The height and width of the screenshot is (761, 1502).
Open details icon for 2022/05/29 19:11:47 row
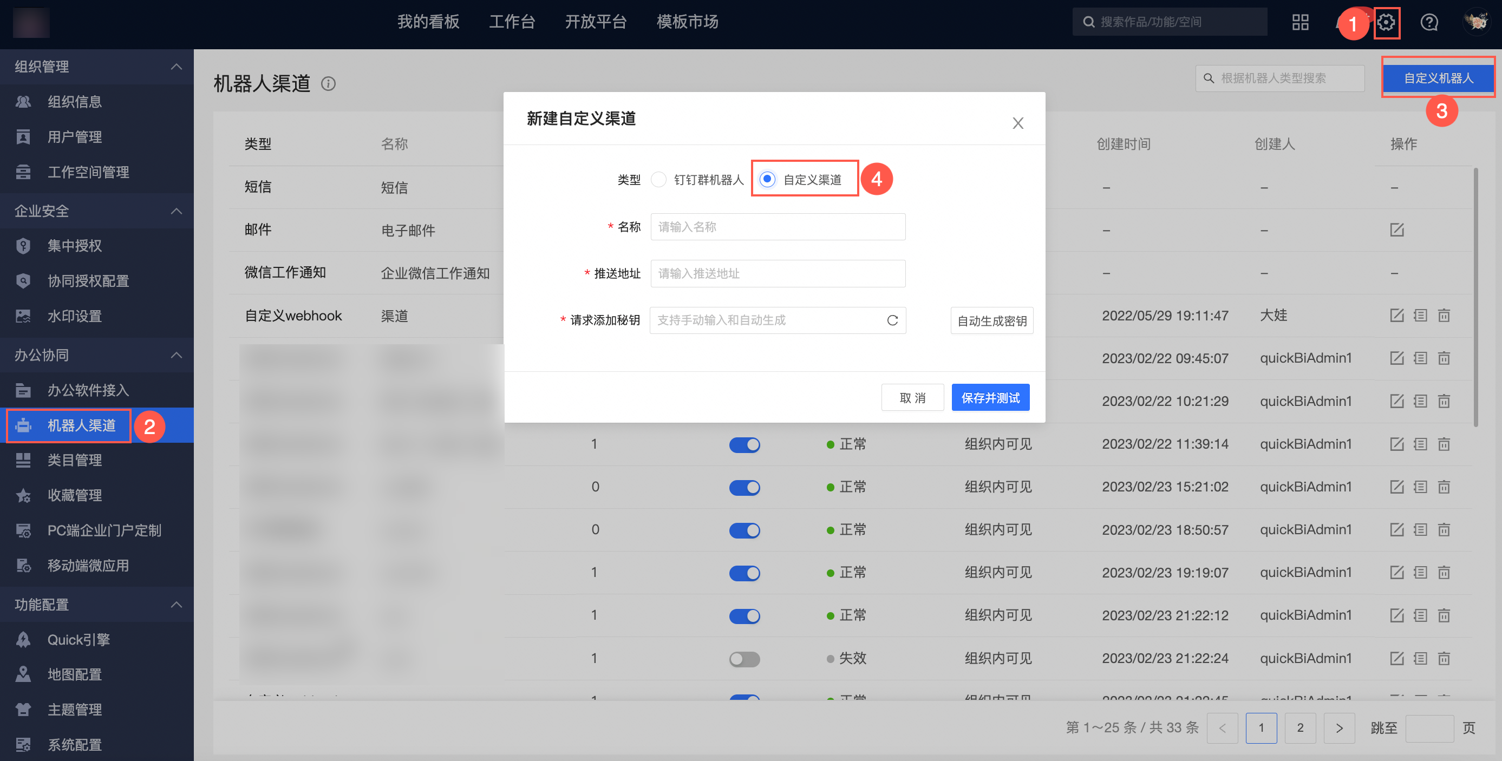click(x=1420, y=316)
